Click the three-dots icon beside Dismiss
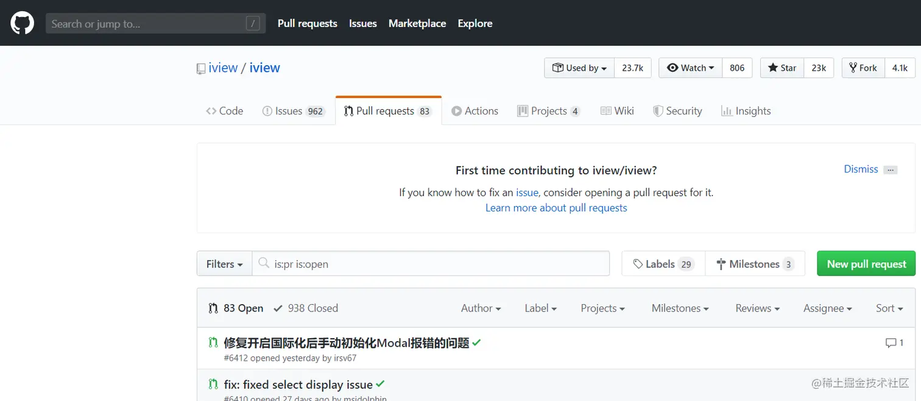Viewport: 921px width, 401px height. (x=891, y=170)
